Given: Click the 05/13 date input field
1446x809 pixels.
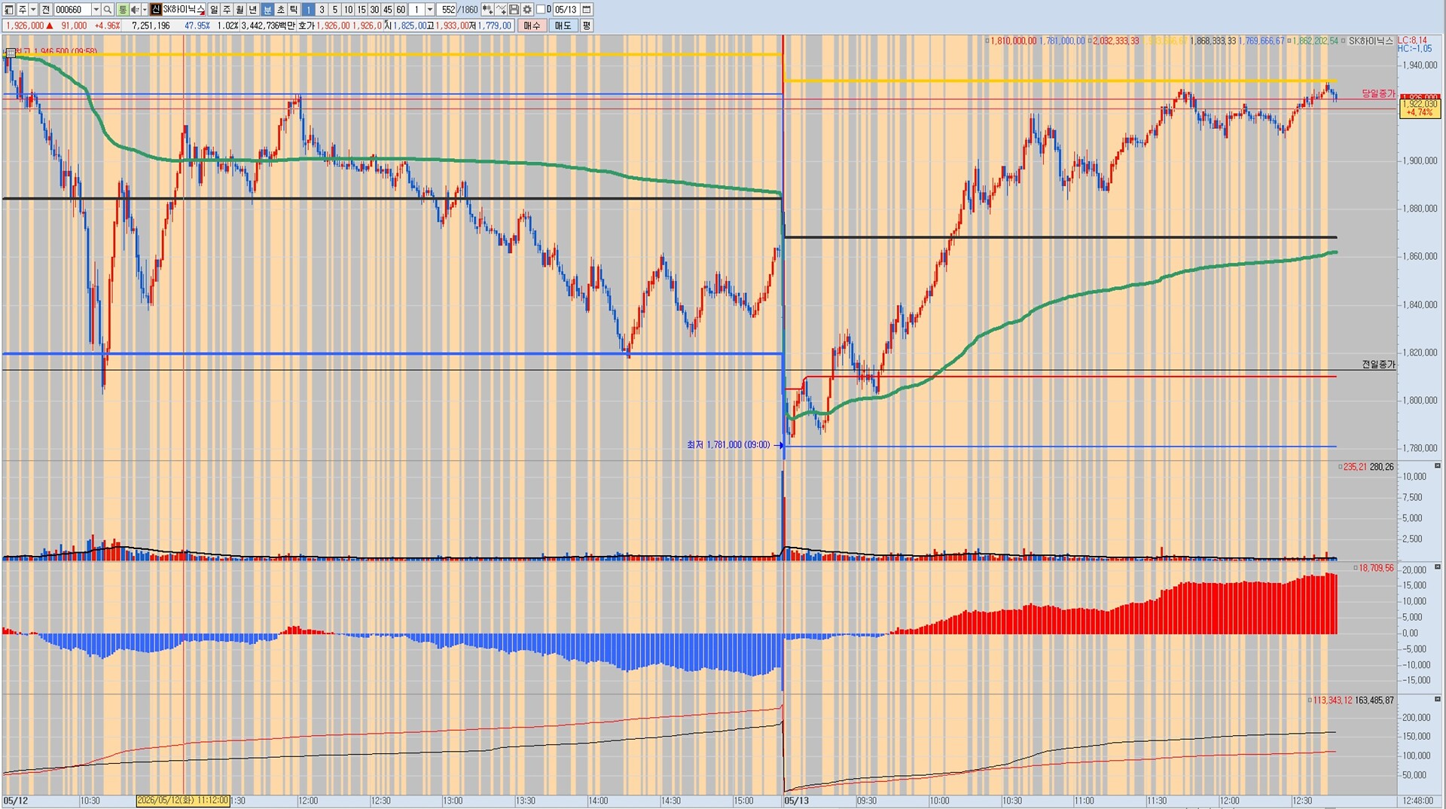Looking at the screenshot, I should (x=566, y=10).
